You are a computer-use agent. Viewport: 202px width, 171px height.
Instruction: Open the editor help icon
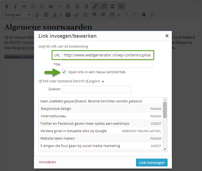[144, 15]
